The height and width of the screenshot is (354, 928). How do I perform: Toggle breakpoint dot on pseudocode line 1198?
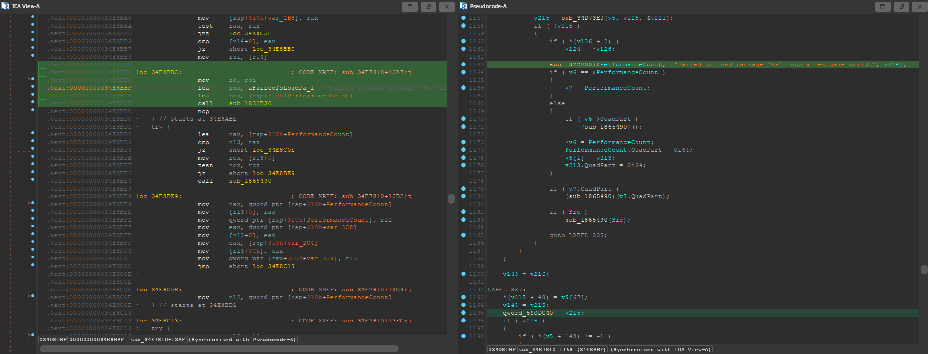(464, 336)
